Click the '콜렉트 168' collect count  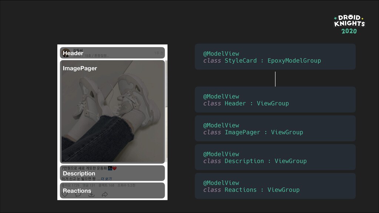tap(106, 185)
